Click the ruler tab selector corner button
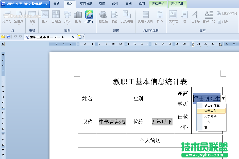 click(3, 44)
